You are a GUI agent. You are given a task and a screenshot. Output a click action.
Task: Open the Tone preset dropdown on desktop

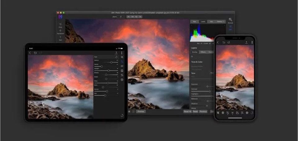(211, 73)
